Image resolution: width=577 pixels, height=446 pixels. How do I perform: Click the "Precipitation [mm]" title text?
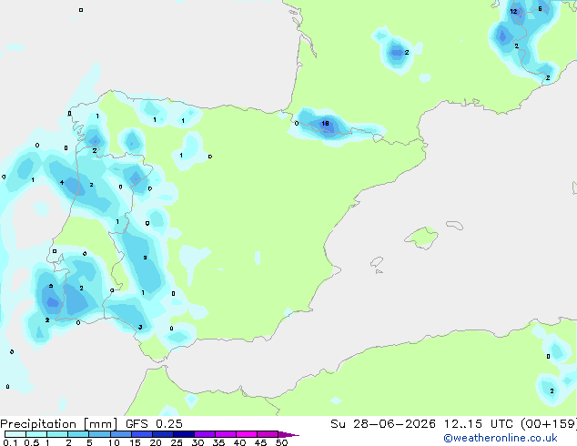(x=59, y=424)
